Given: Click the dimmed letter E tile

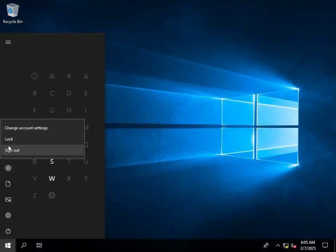Looking at the screenshot, I should [86, 93].
